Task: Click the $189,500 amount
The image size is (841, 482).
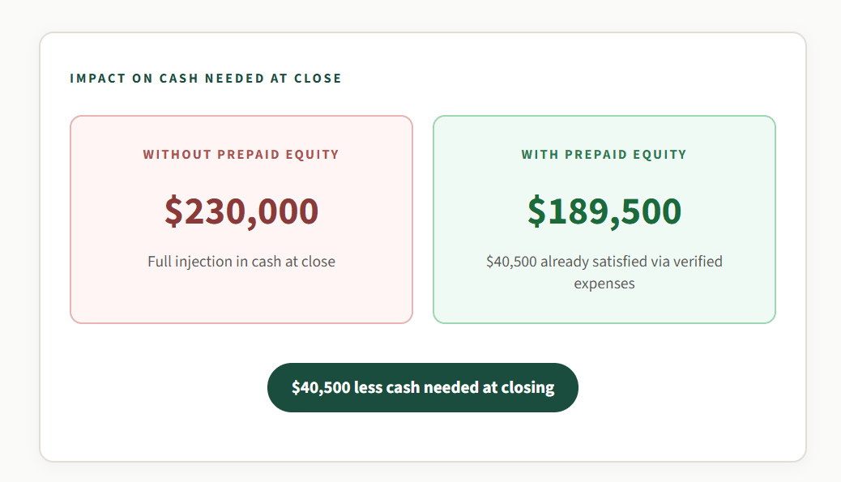Action: (604, 211)
